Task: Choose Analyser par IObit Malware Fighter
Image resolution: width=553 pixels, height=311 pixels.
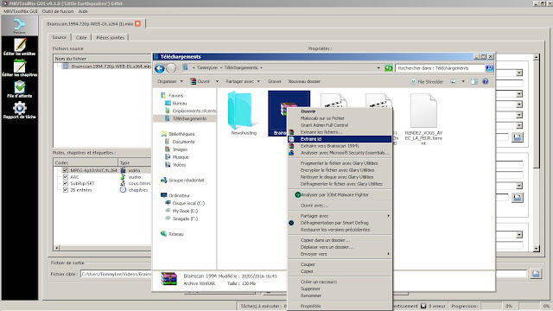Action: [340, 194]
